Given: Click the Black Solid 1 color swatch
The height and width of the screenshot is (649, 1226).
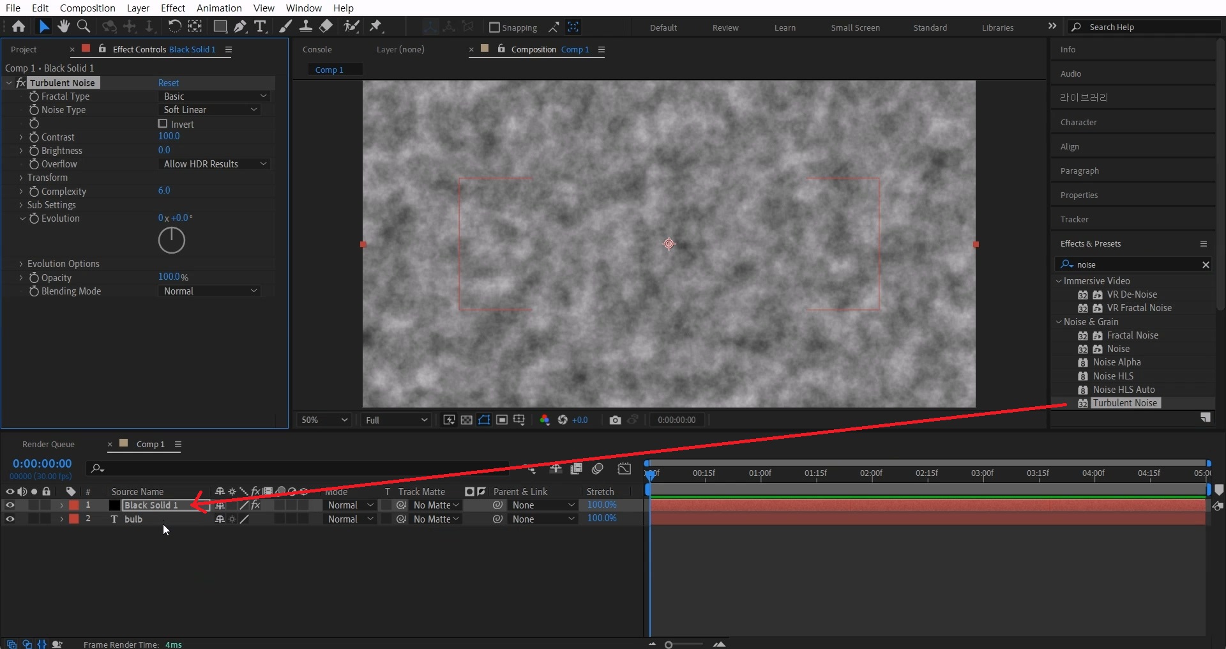Looking at the screenshot, I should click(x=114, y=505).
